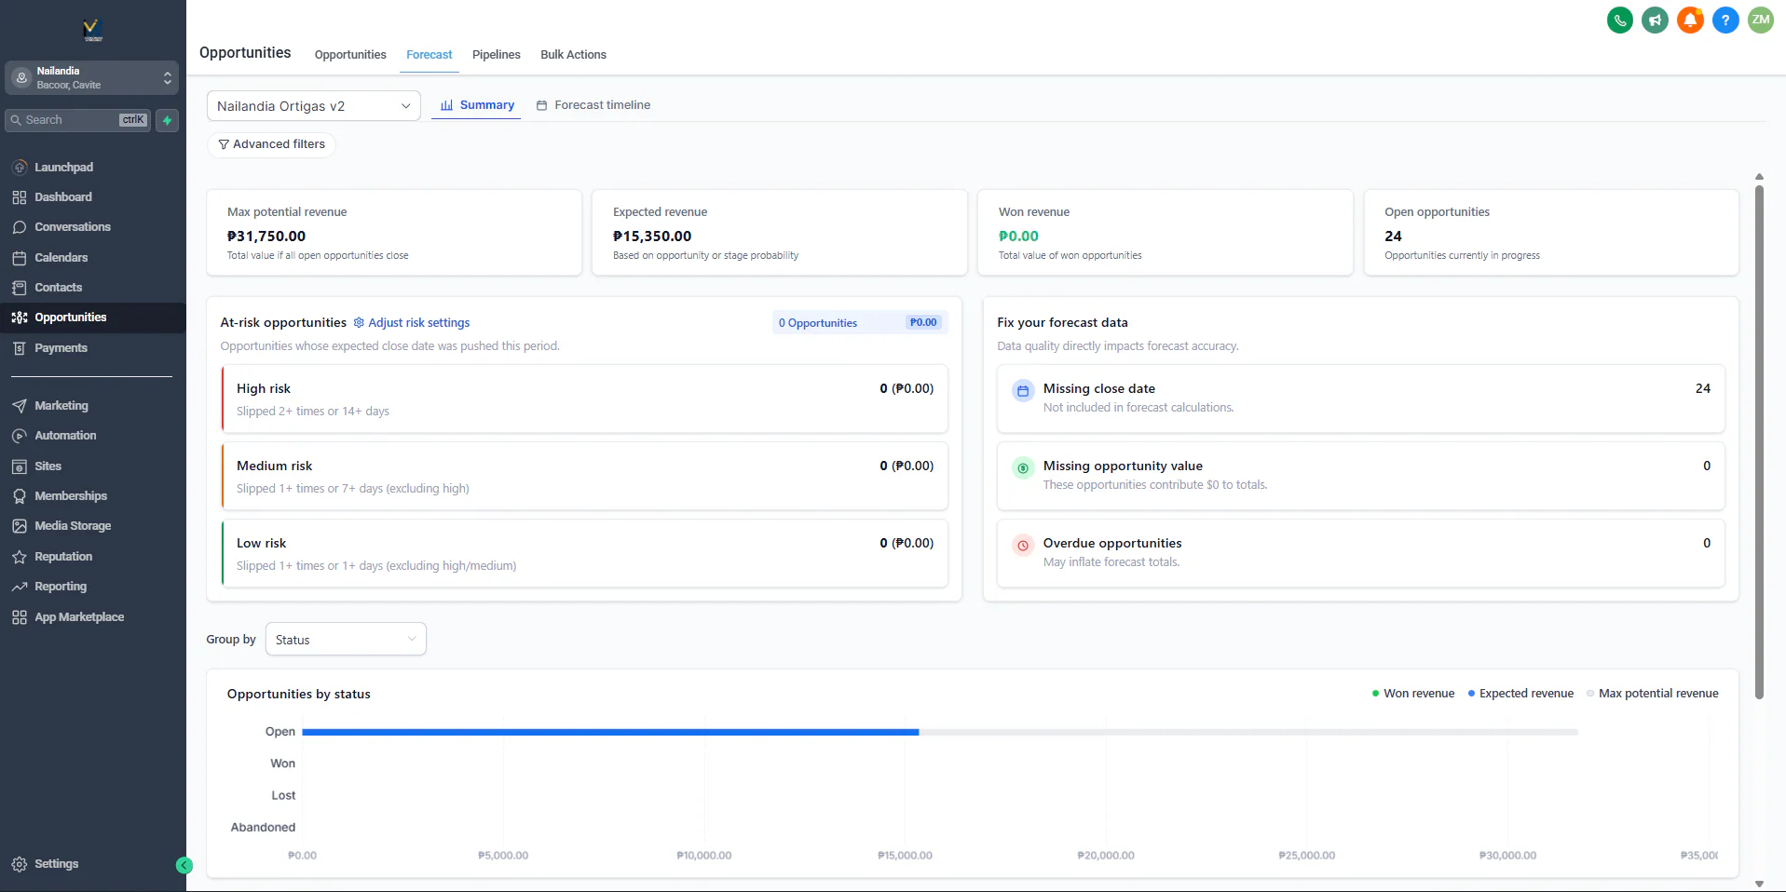Open the Low risk card

coord(585,553)
